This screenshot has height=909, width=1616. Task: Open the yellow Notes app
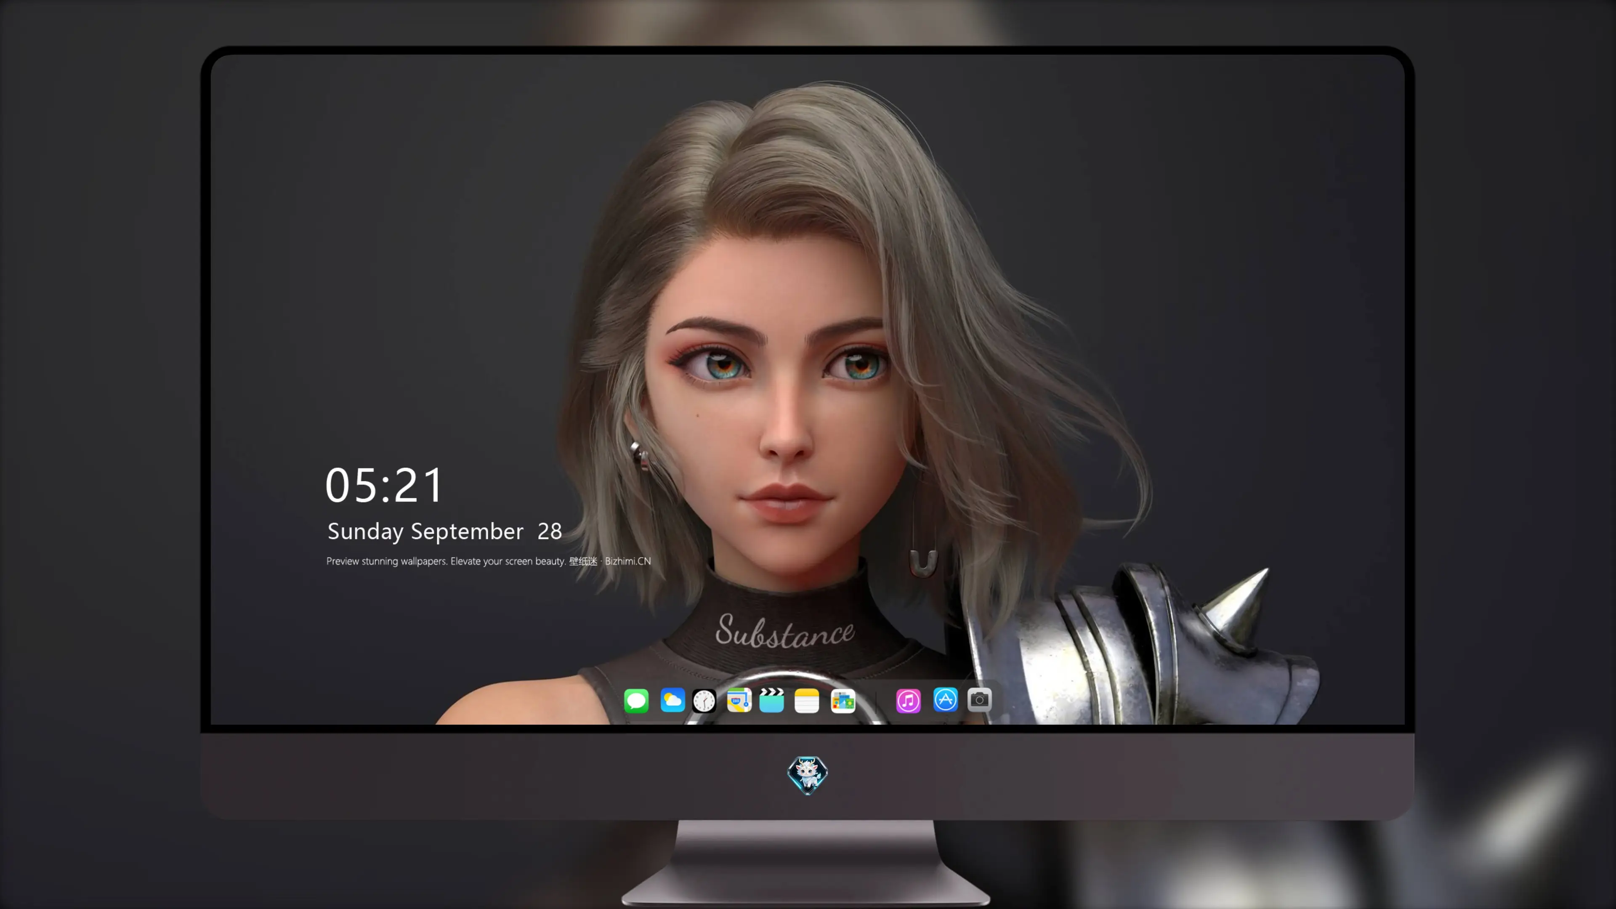[x=807, y=700]
